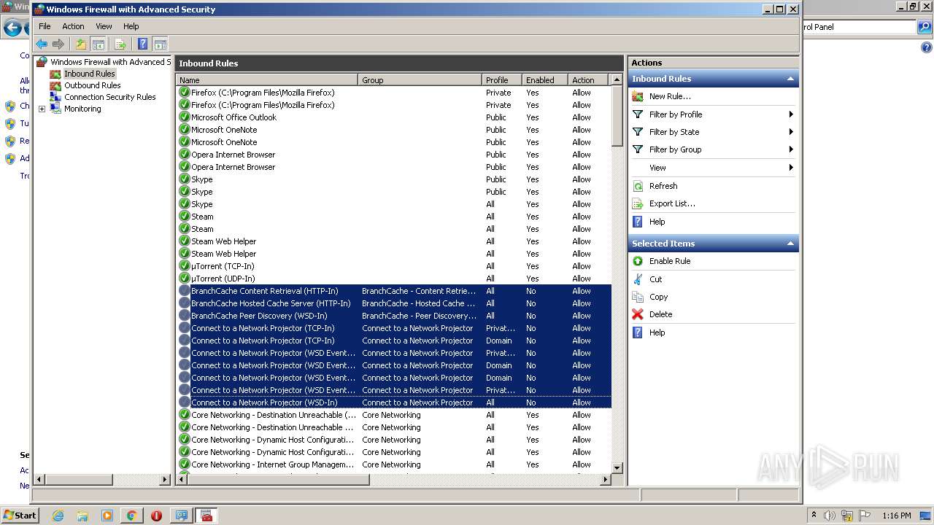Click the Export List toolbar icon

click(x=120, y=44)
